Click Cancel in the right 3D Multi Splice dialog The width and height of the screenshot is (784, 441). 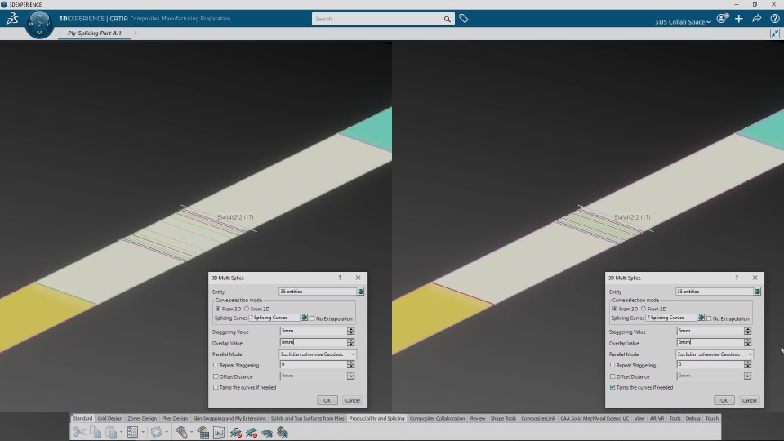[x=749, y=400]
